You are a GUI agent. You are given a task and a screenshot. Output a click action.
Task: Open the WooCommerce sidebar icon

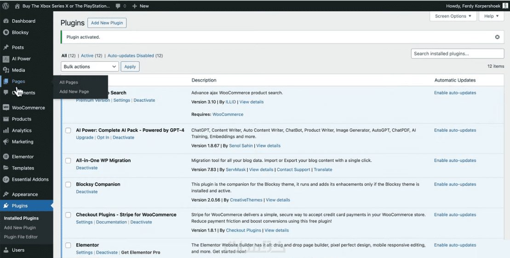6,108
